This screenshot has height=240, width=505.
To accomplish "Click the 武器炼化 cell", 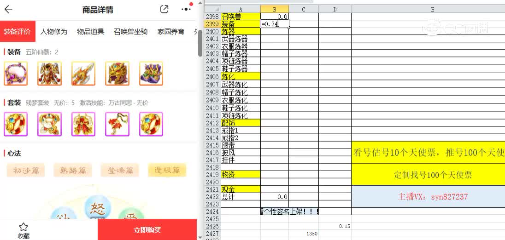I will 241,84.
